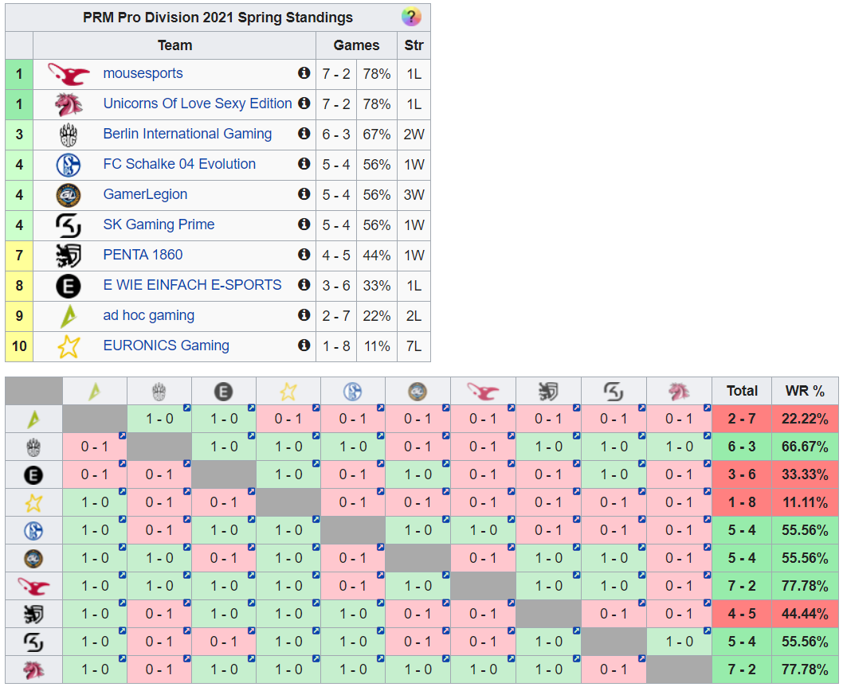The height and width of the screenshot is (687, 843).
Task: Open FC Schalke 04 Evolution team link
Action: 179,164
